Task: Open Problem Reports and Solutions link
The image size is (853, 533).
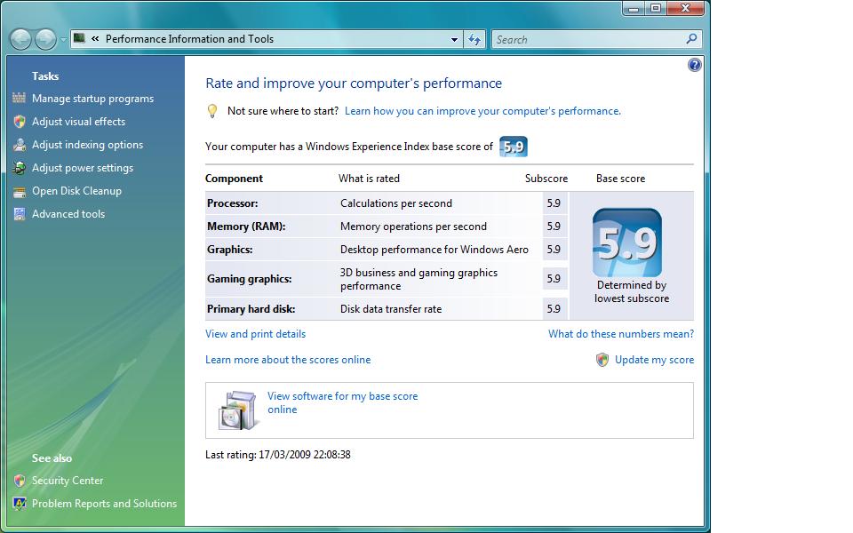Action: click(x=104, y=504)
